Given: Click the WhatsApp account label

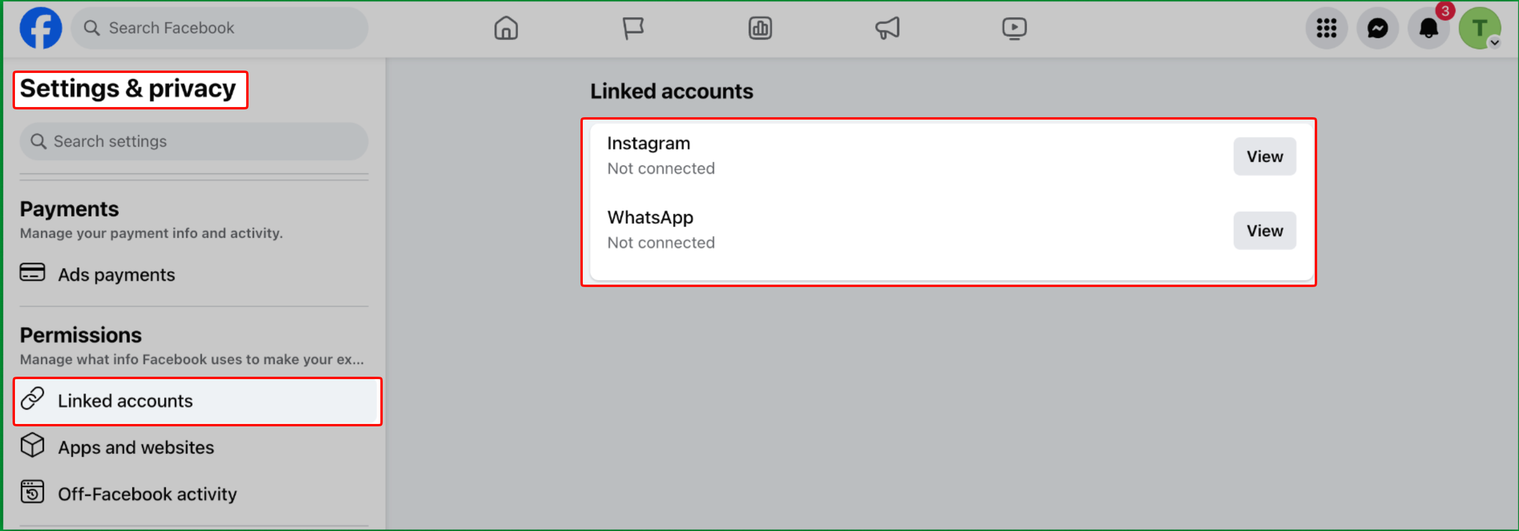Looking at the screenshot, I should click(650, 218).
